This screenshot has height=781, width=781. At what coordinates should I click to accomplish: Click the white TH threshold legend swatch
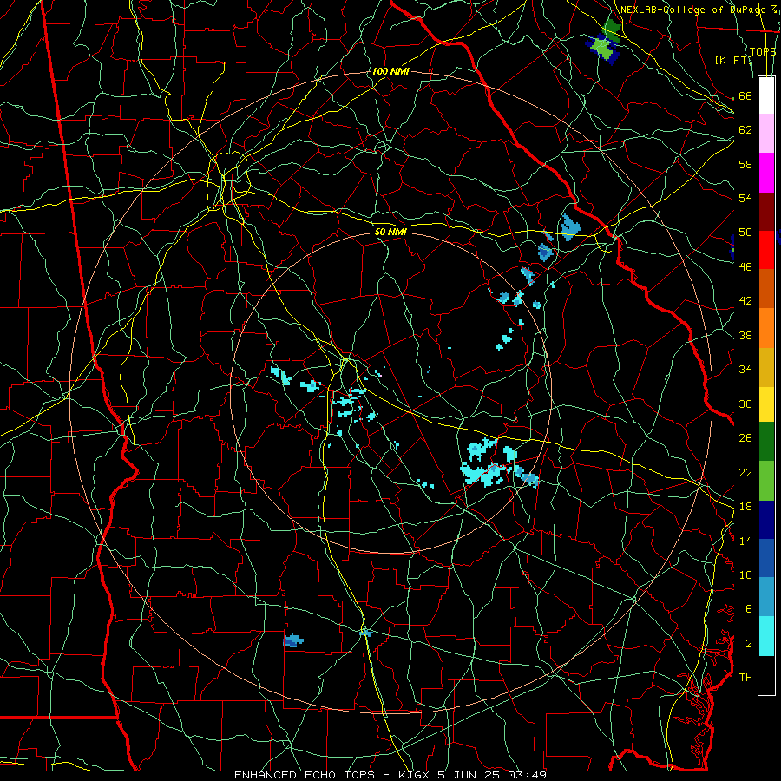coord(766,675)
